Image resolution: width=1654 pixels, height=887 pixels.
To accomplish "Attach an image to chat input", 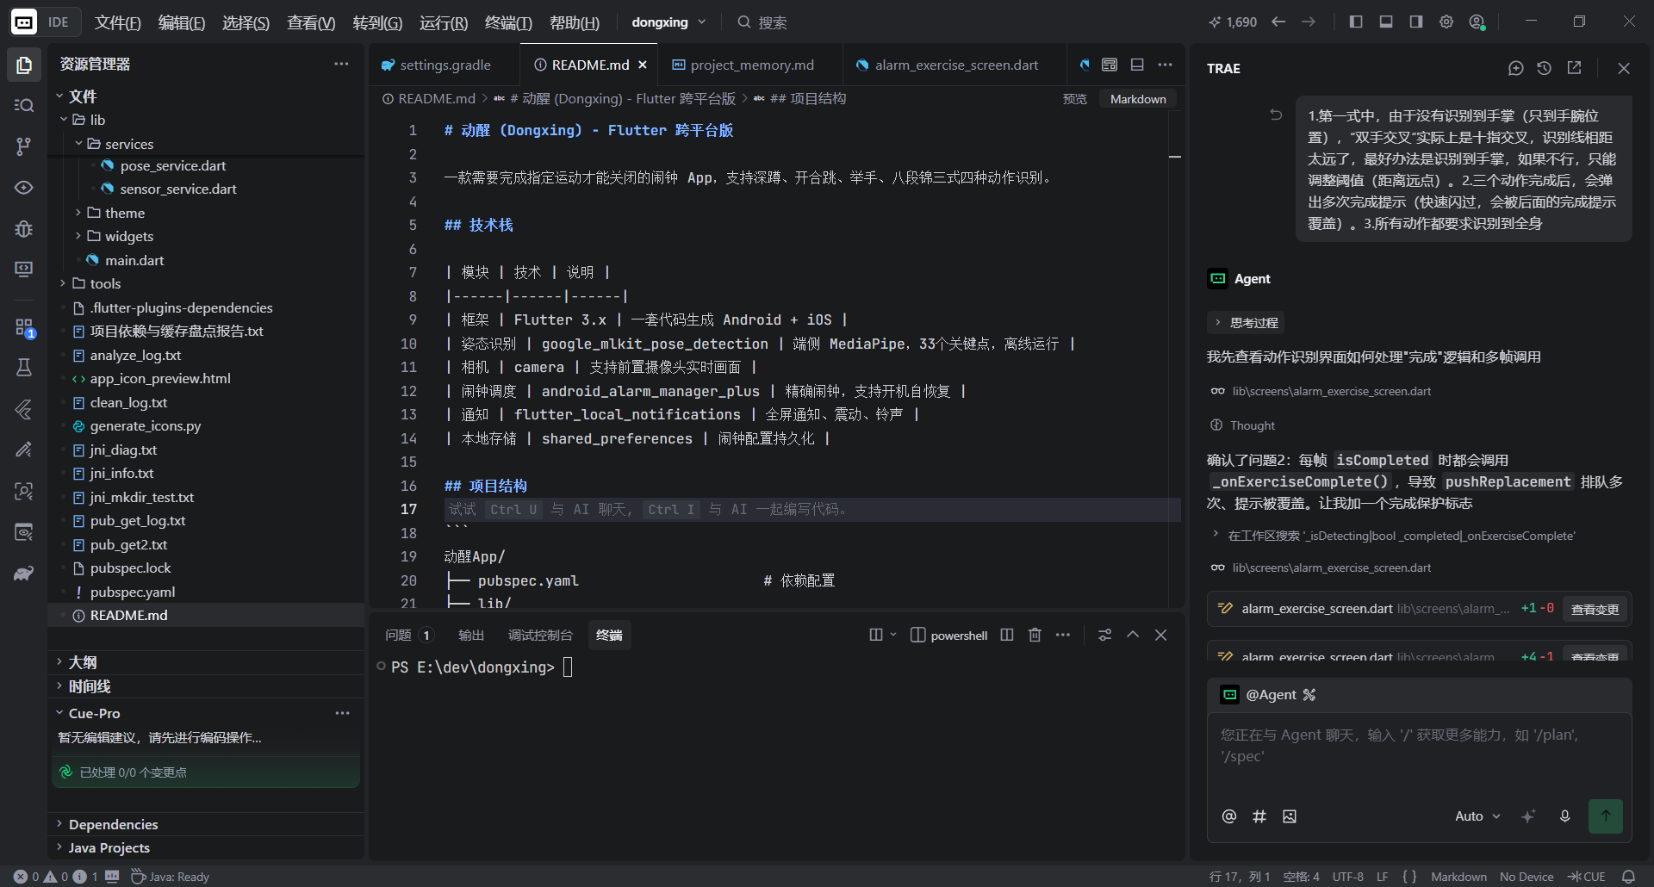I will 1290,816.
